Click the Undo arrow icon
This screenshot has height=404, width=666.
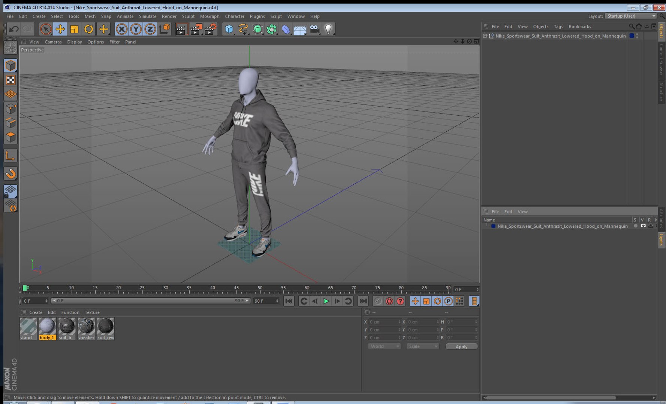14,29
